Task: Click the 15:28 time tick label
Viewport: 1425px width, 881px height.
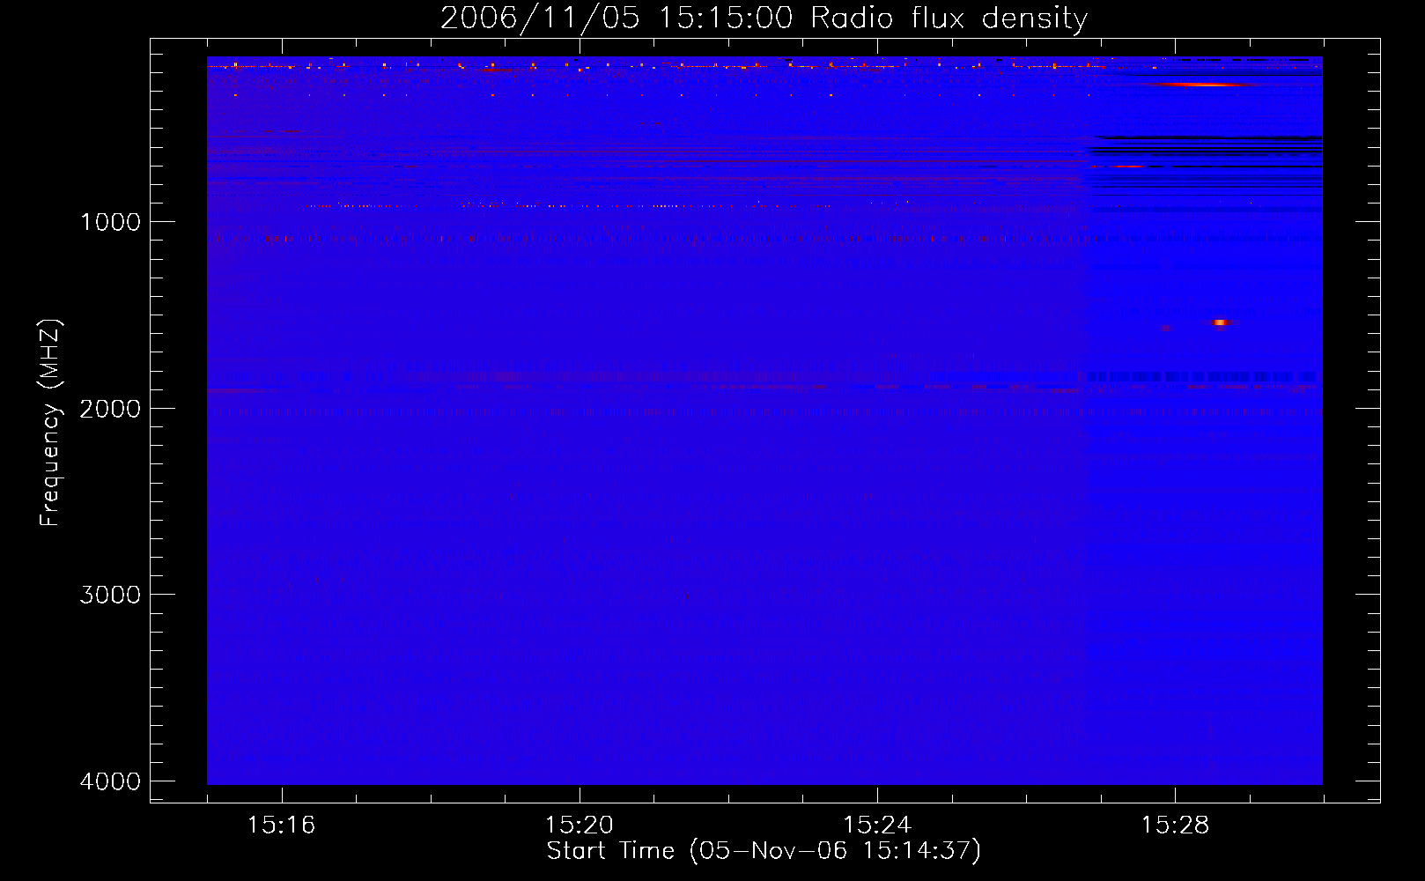Action: tap(1176, 825)
